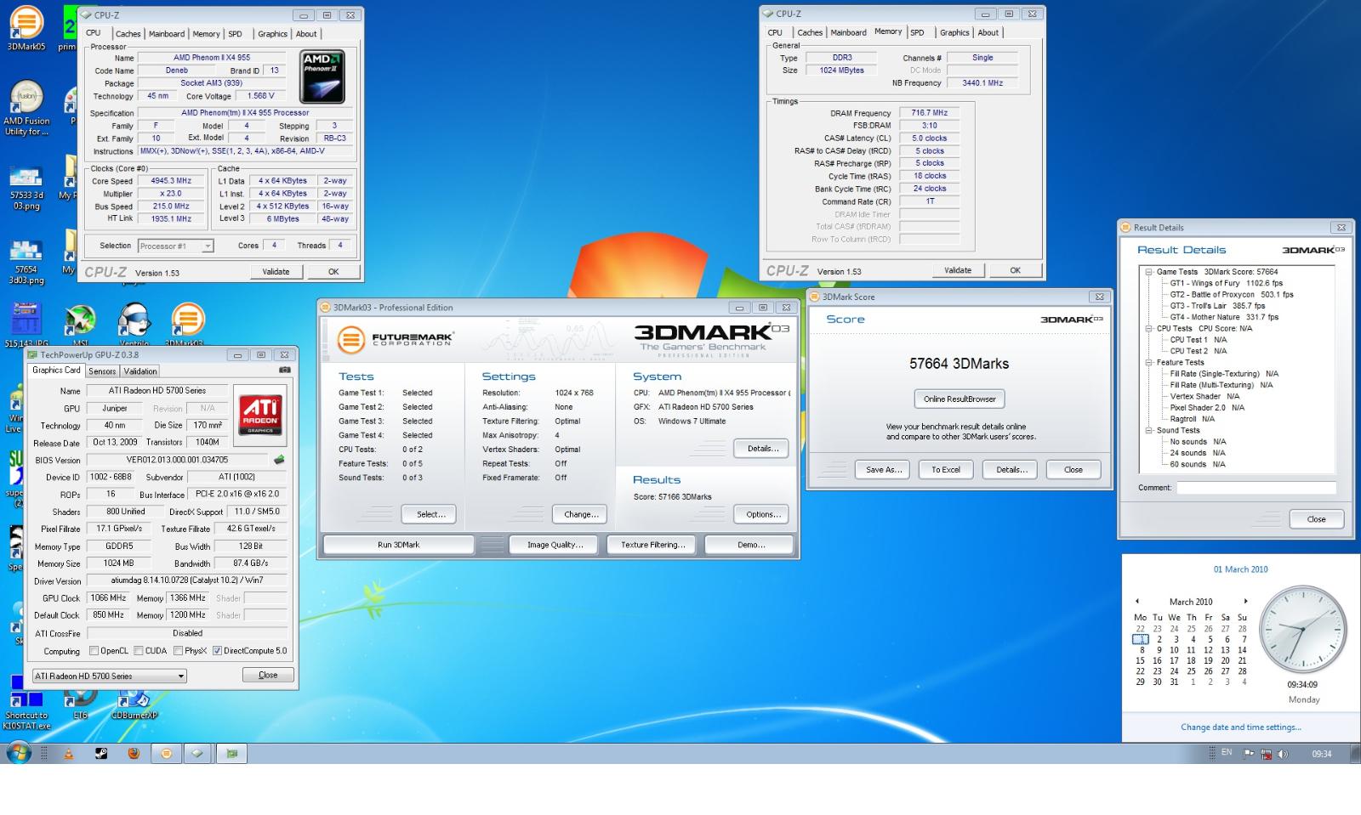Click the Image Quality button in 3DMark03
1361x815 pixels.
point(554,545)
